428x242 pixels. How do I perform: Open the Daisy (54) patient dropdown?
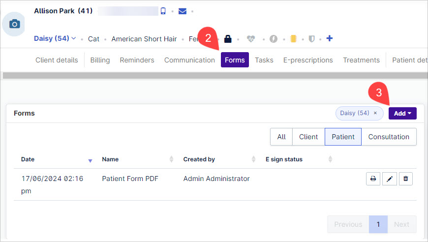tap(55, 38)
